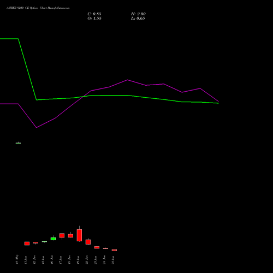Click the chart title text at top left

38,8
